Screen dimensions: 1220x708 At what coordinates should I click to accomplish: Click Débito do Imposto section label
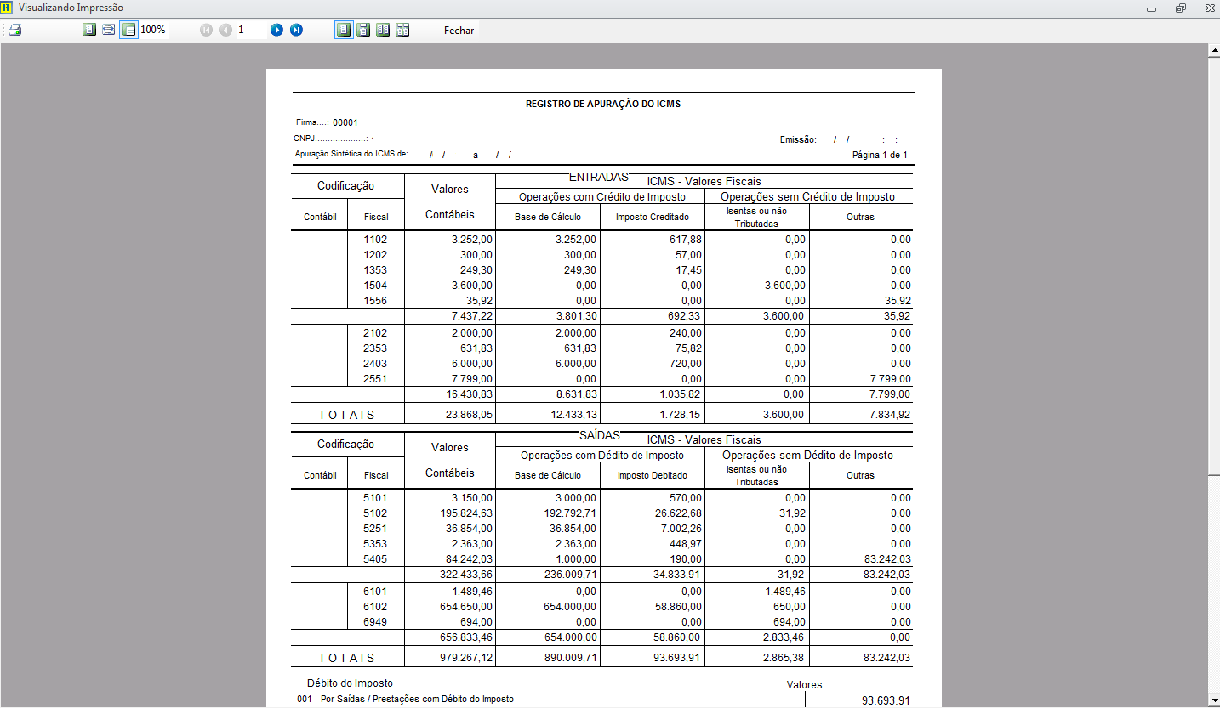[350, 683]
